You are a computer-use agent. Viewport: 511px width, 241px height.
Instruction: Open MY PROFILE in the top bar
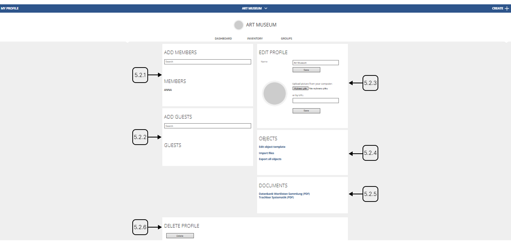click(x=10, y=8)
